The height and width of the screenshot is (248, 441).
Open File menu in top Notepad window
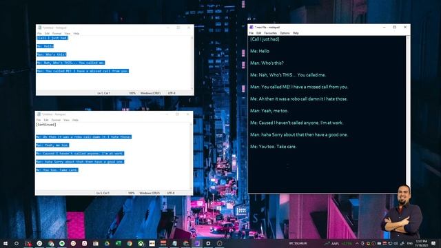click(x=39, y=34)
